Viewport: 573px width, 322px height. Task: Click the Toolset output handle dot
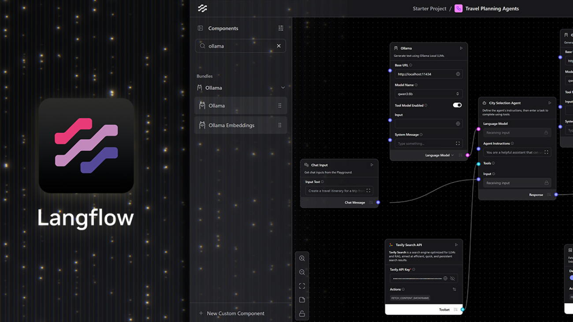click(463, 310)
